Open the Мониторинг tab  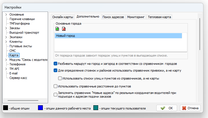[136, 17]
